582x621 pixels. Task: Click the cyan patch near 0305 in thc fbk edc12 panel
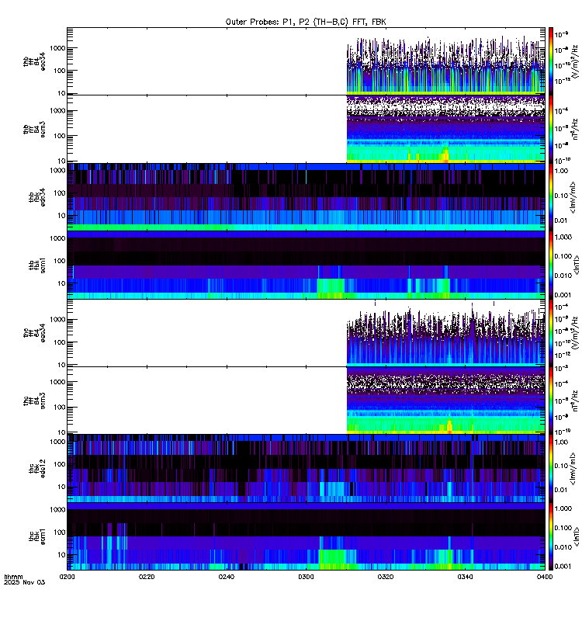(x=332, y=489)
